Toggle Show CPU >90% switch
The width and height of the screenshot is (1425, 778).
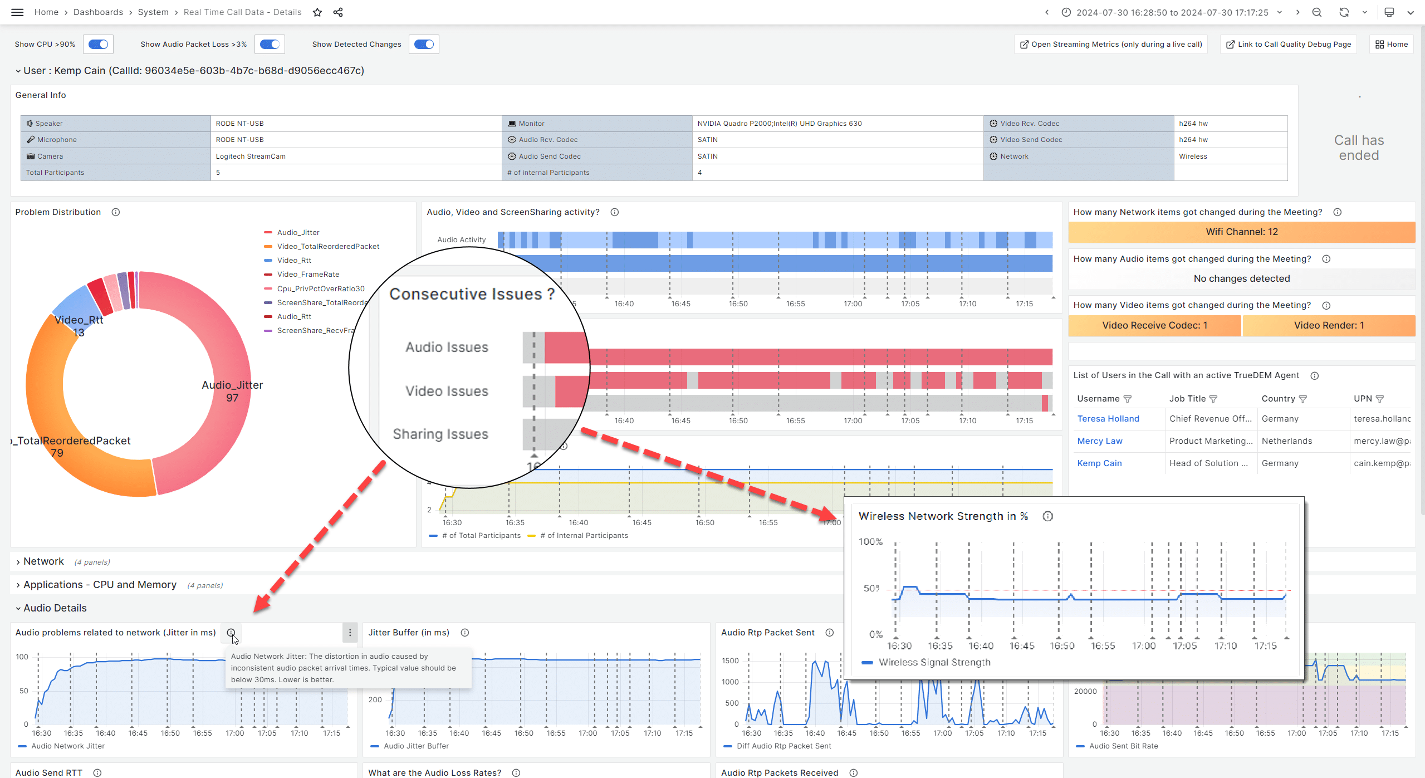coord(98,45)
